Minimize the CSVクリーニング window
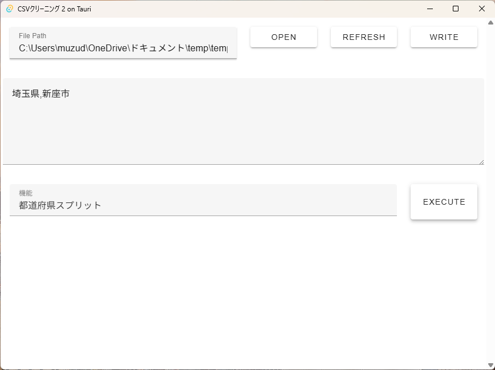The height and width of the screenshot is (370, 495). 429,9
